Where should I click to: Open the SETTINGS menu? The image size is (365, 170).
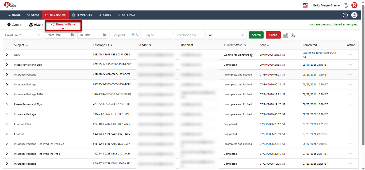pyautogui.click(x=126, y=15)
